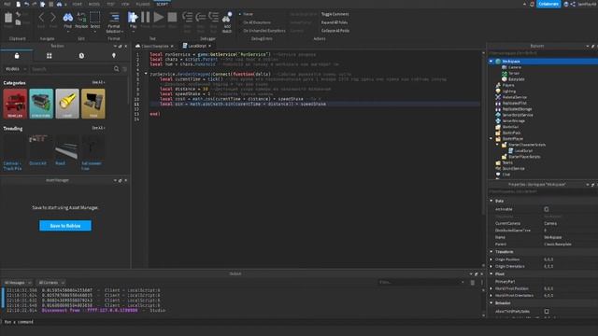Click the Step Into debugger icon

point(187,17)
